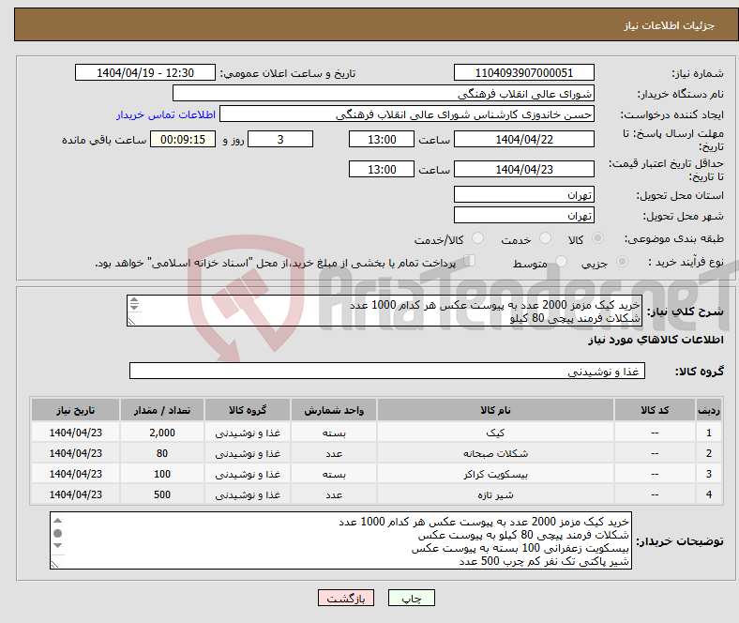Click the گروه کالا column header
Viewport: 739px width, 623px height.
pos(248,410)
